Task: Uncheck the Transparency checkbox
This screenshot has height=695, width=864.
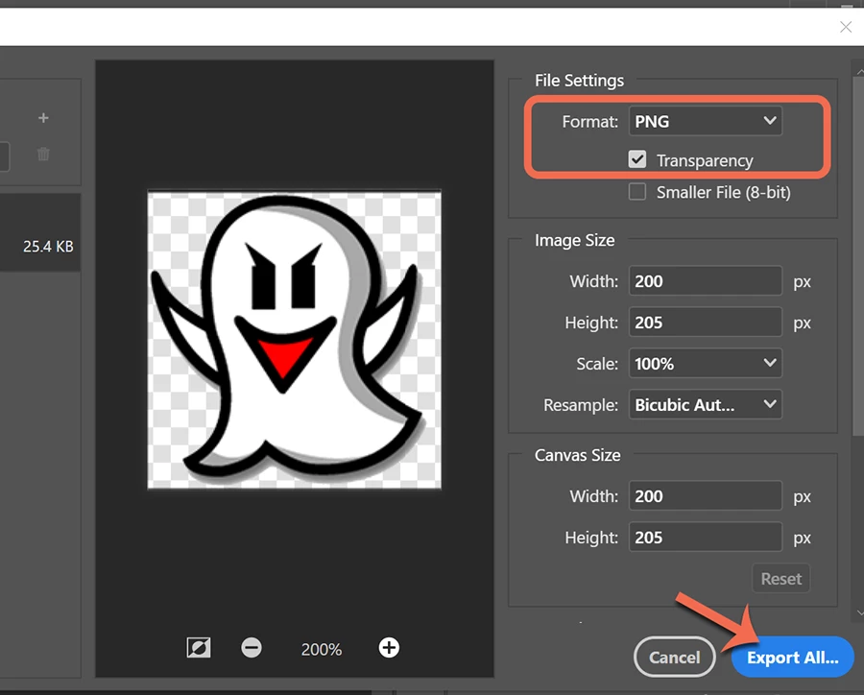Action: [x=637, y=160]
